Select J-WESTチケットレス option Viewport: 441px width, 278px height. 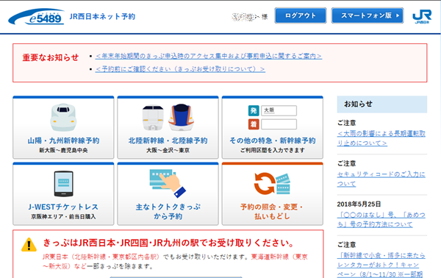point(63,193)
